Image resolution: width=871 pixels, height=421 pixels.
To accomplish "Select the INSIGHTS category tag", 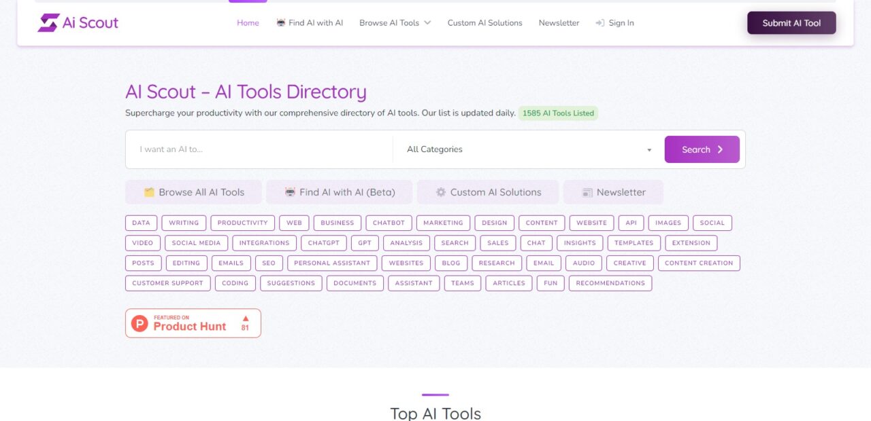I will 580,243.
